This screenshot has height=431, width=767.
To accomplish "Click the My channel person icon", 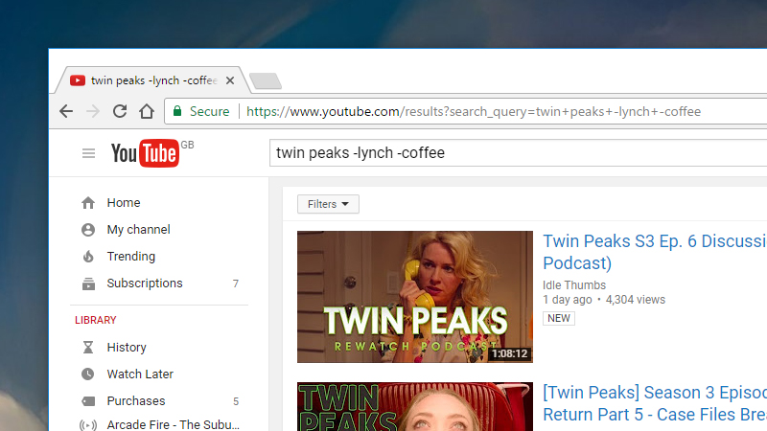I will [88, 230].
